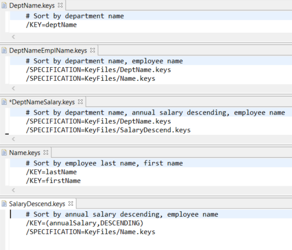This screenshot has width=292, height=250.
Task: Close the DeptNameEmplName.keys tab
Action: coord(93,50)
